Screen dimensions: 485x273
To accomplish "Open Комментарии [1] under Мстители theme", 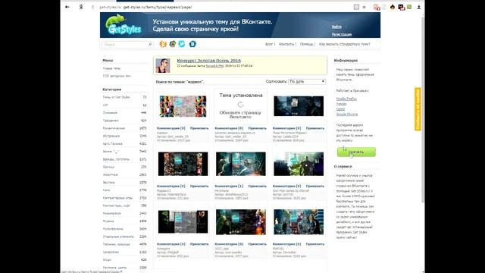I will [x=229, y=186].
